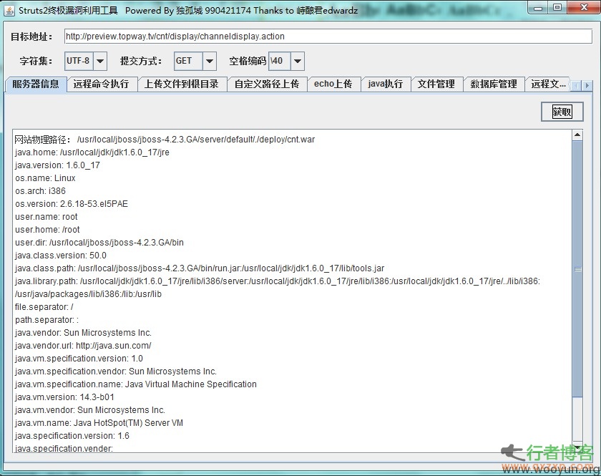Open the GET submit method dropdown

click(209, 61)
